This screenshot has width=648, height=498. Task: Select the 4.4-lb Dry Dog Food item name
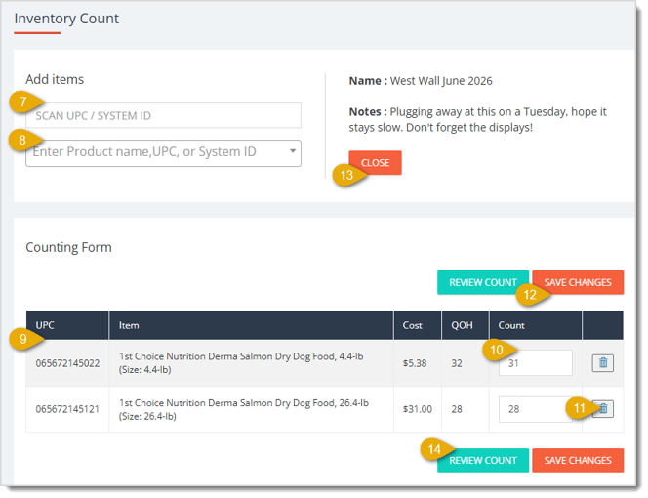(243, 365)
